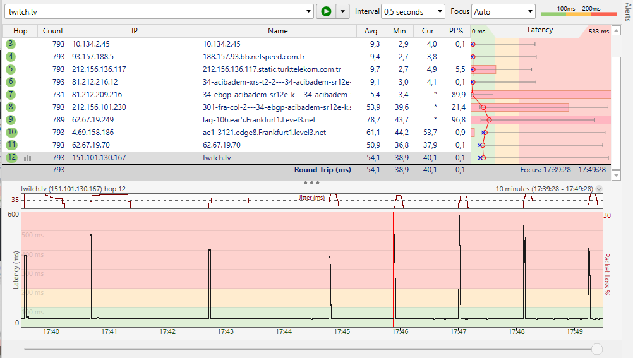Click the Name column header
633x358 pixels.
(x=277, y=31)
